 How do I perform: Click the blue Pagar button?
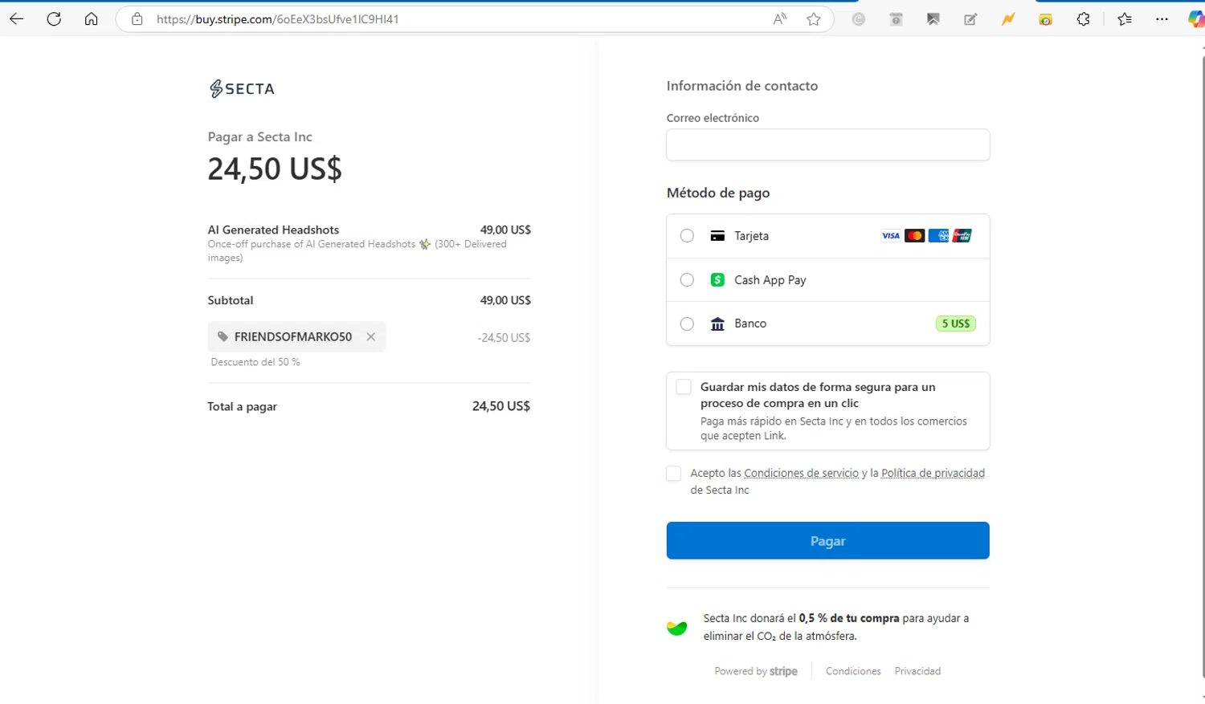(x=827, y=540)
